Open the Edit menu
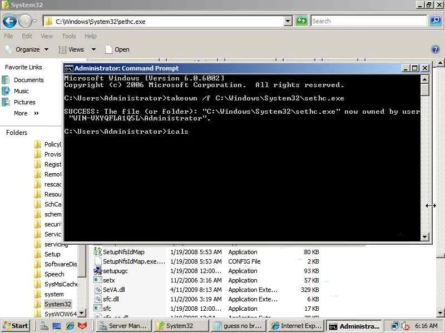The image size is (445, 333). [x=27, y=36]
